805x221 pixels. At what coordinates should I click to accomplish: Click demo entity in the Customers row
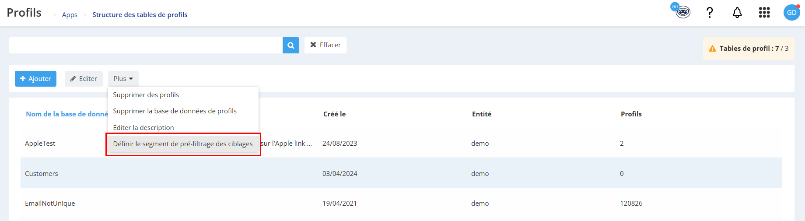(x=480, y=174)
